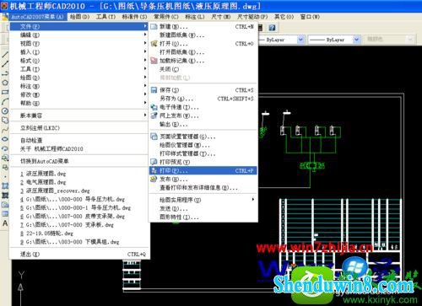This screenshot has height=306, width=422.
Task: Choose 输出(E)... entry
Action: click(x=203, y=124)
